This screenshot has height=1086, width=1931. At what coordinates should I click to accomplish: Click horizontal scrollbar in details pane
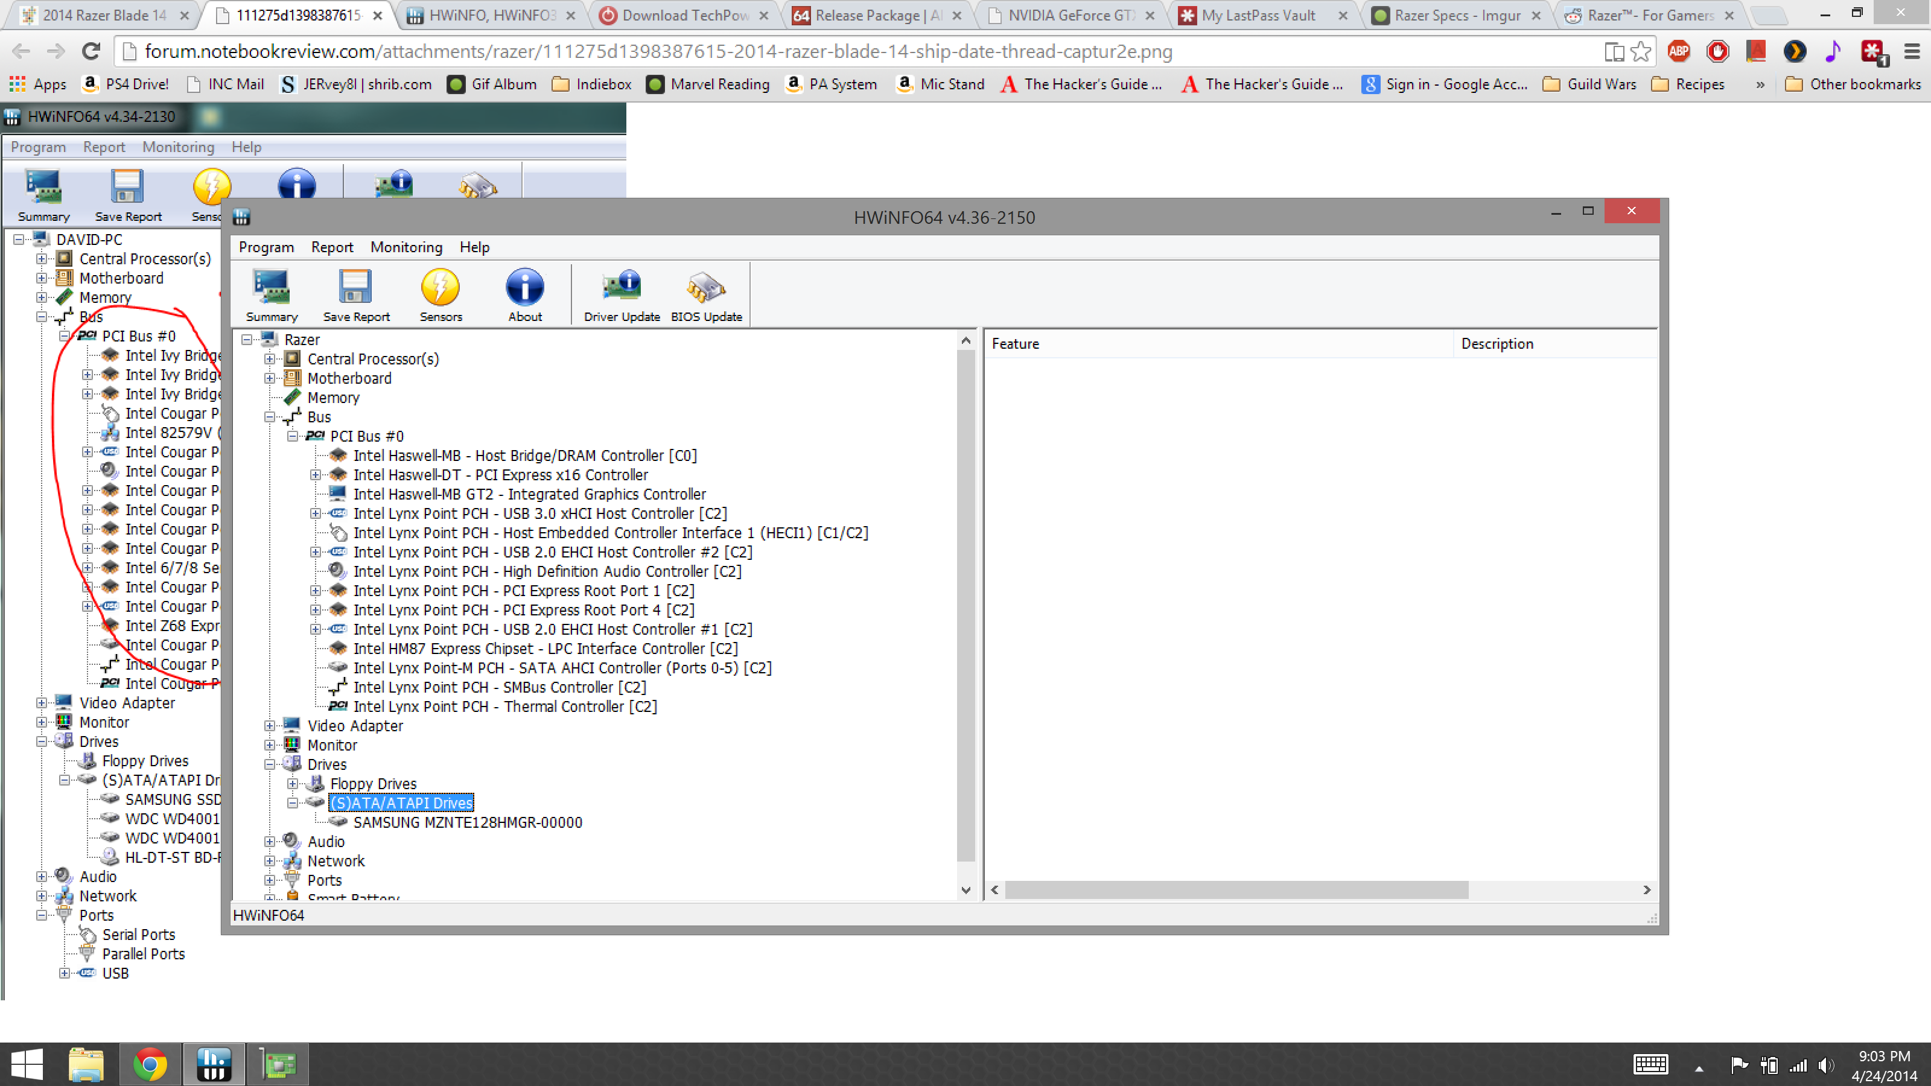1237,890
